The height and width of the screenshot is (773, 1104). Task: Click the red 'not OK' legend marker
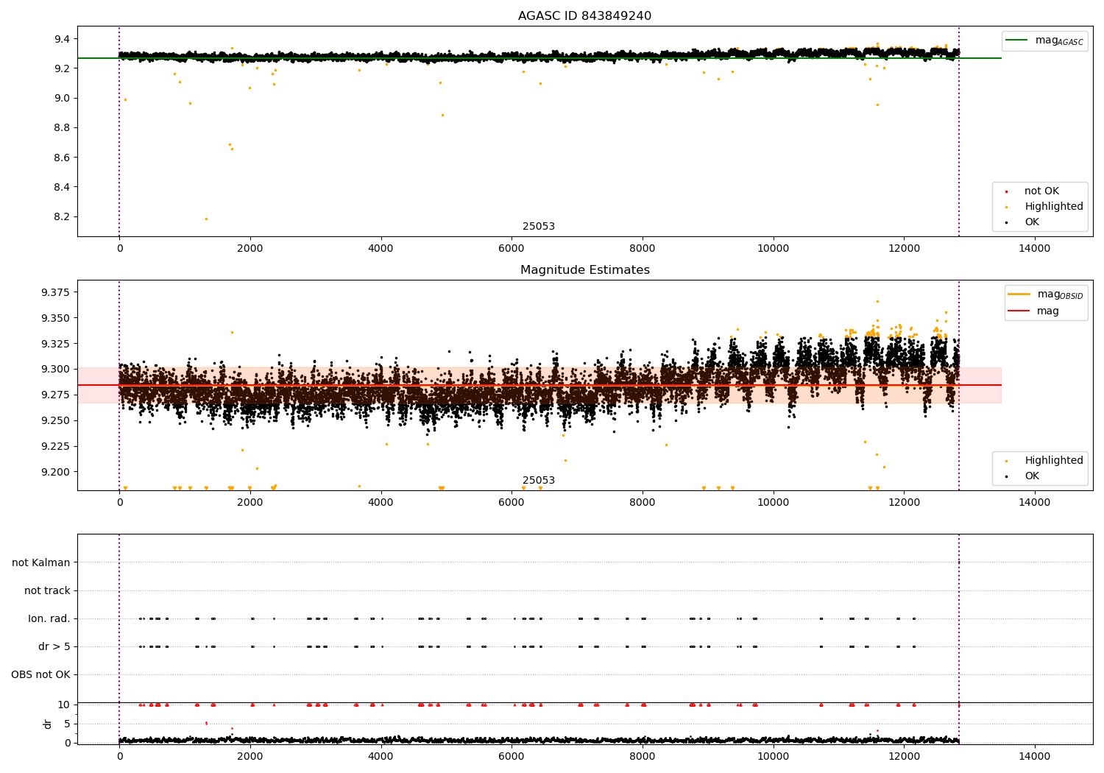(x=1006, y=191)
